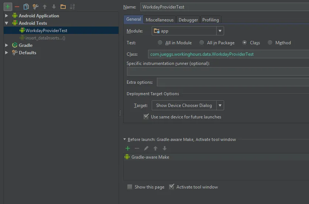Switch to the General tab

click(134, 19)
